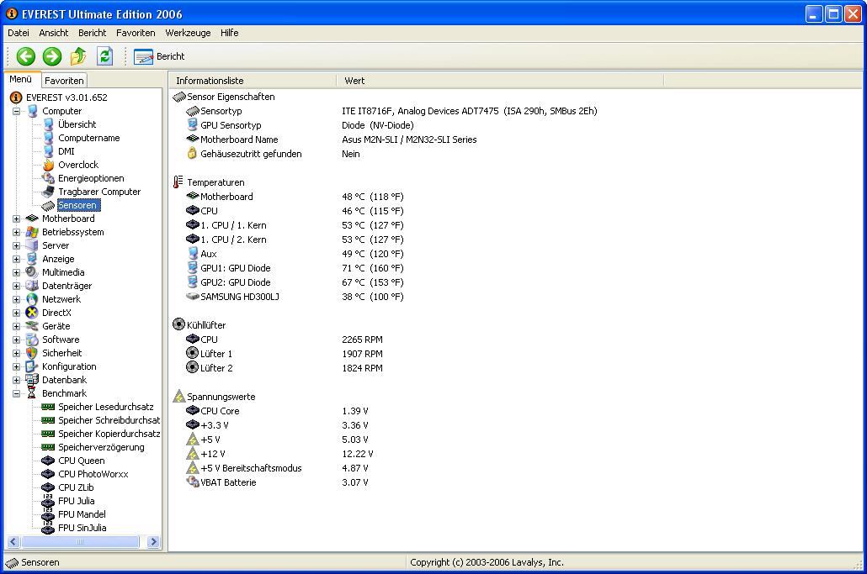Screen dimensions: 867x574
Task: Select the Computername tree item
Action: tap(88, 138)
